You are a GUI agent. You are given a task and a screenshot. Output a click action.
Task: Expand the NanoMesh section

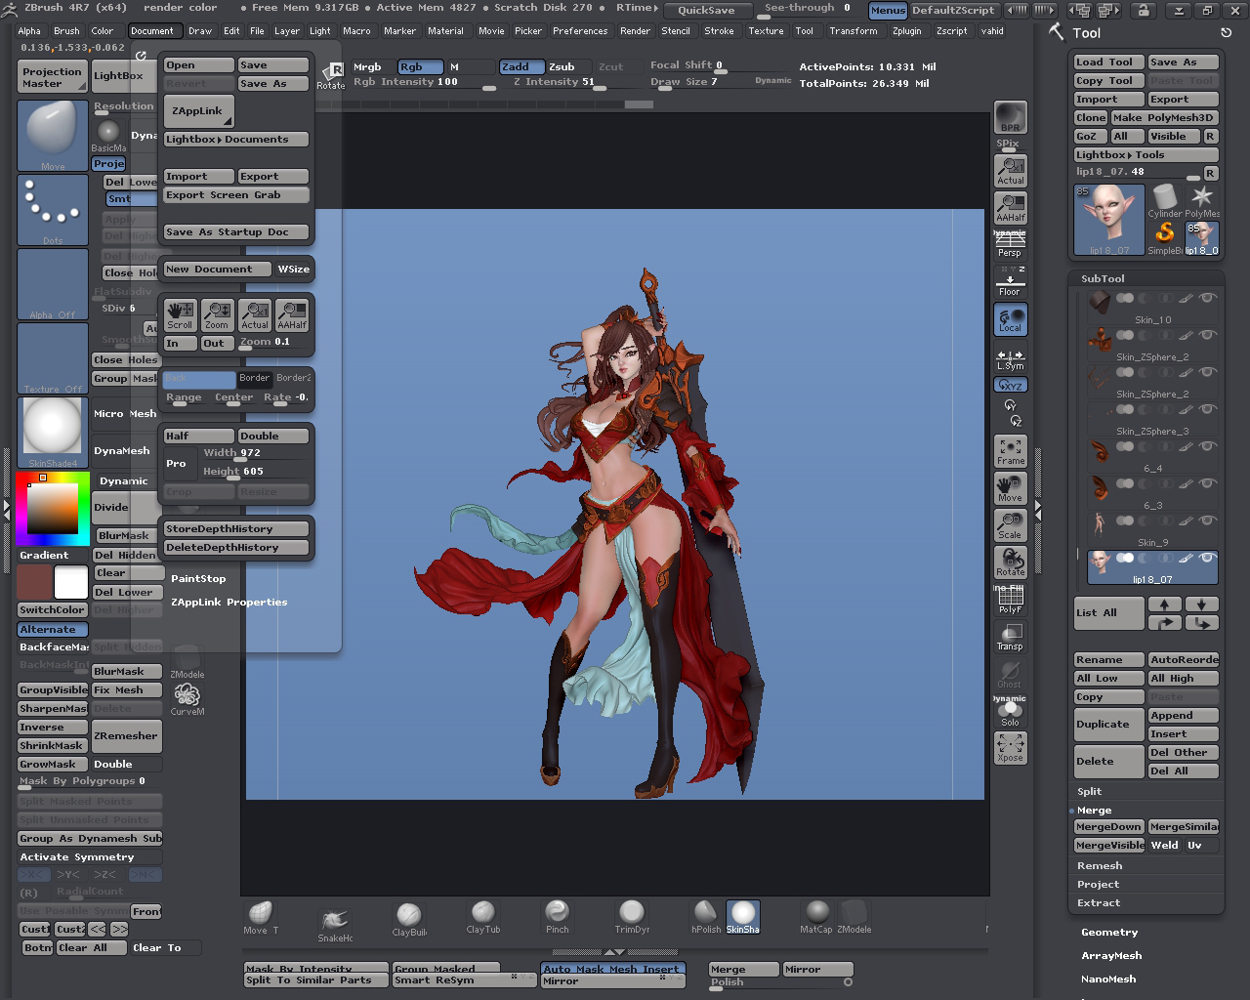(1108, 979)
